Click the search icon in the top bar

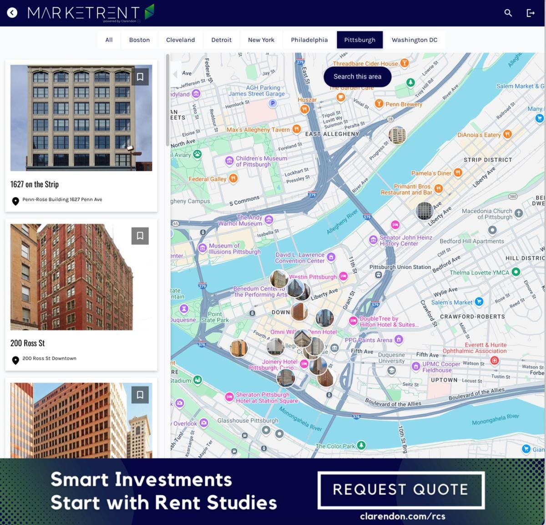508,13
